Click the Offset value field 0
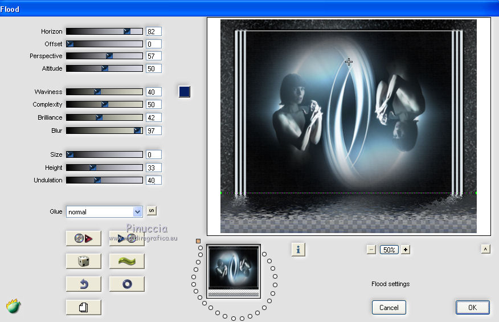This screenshot has height=322, width=499. pyautogui.click(x=154, y=44)
